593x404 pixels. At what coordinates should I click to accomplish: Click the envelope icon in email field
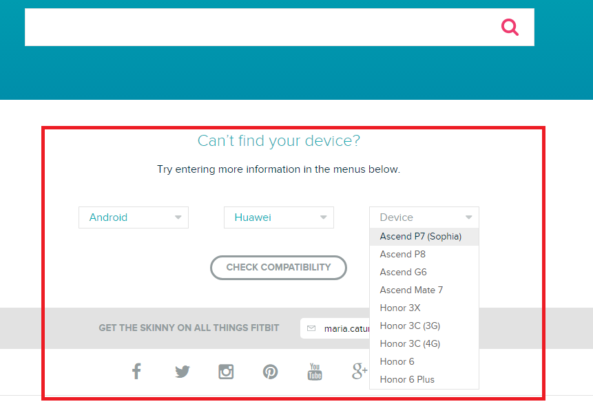[311, 328]
